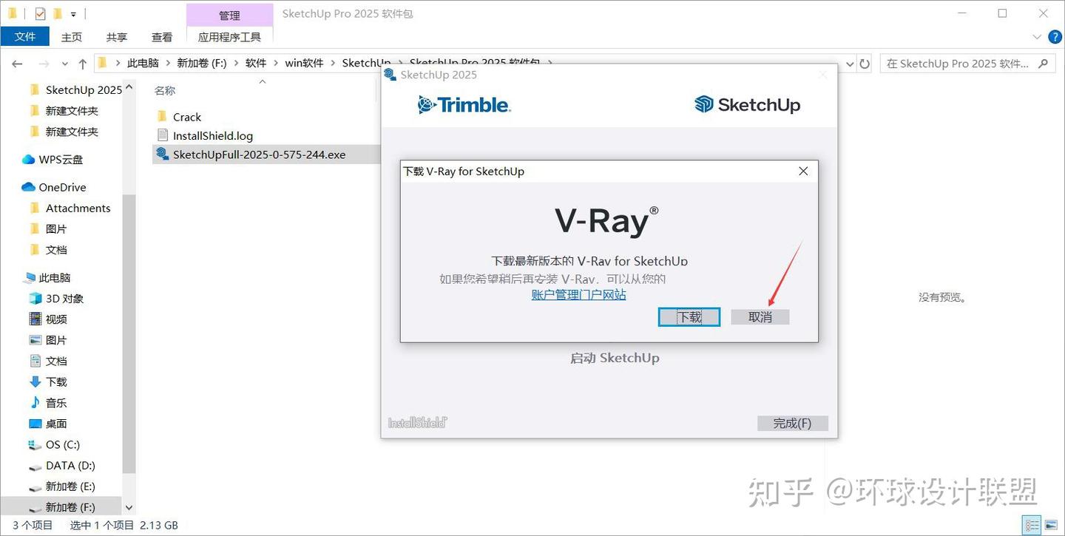Close the 下载 V-Ray for SketchUp dialog
The height and width of the screenshot is (536, 1065).
(803, 171)
